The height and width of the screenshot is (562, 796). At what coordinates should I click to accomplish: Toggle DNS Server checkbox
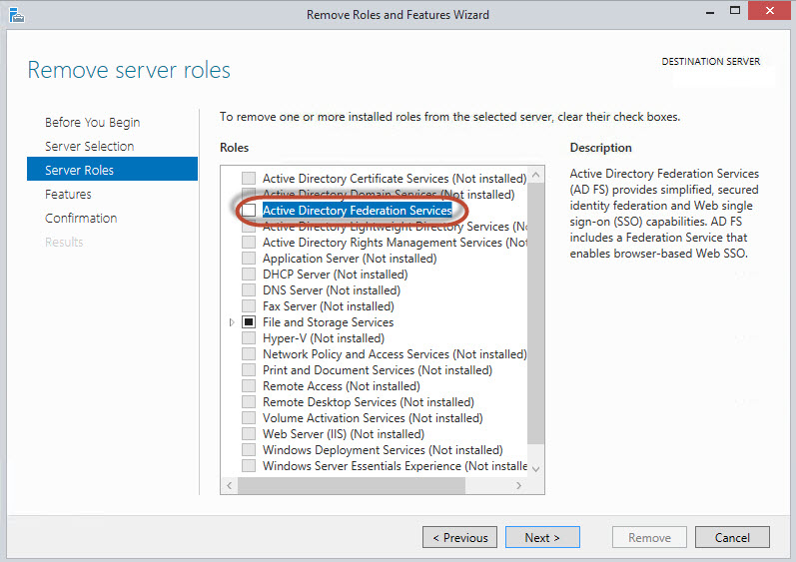pos(249,290)
